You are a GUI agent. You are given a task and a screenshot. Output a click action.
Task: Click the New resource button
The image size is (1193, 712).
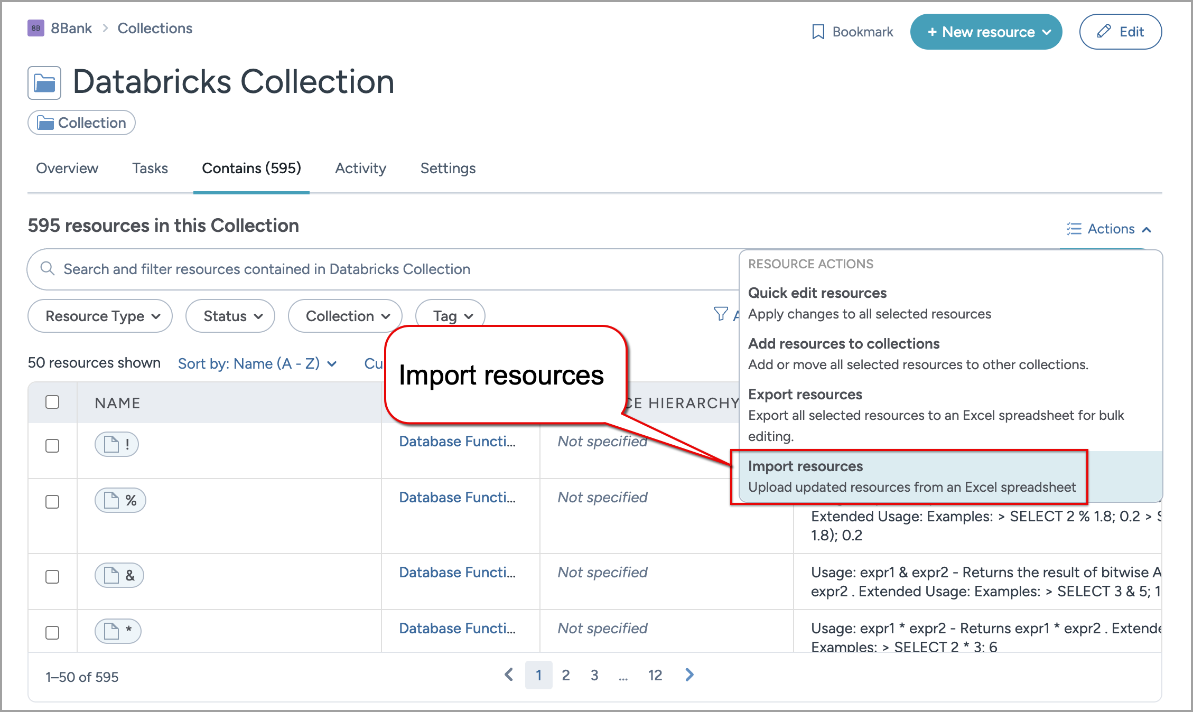tap(985, 32)
